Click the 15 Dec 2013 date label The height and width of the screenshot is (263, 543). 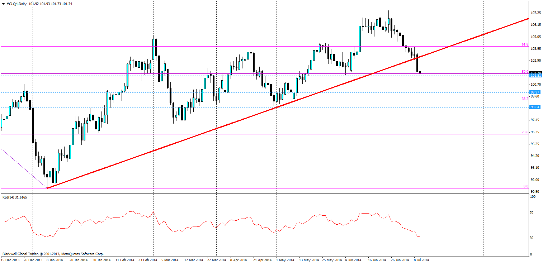[9, 260]
